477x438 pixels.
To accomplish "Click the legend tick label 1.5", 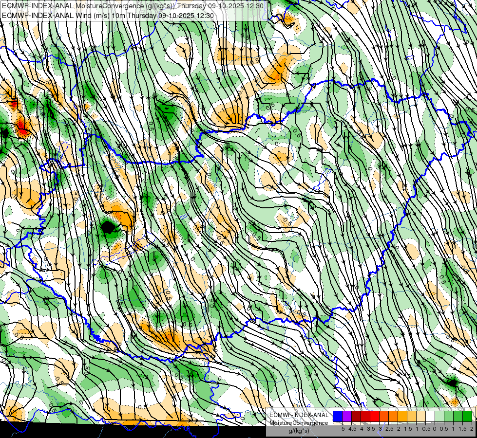I will pyautogui.click(x=462, y=429).
